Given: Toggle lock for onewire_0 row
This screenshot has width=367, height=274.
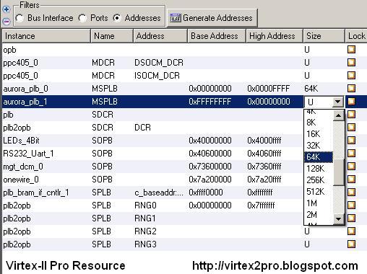Looking at the screenshot, I should (351, 180).
